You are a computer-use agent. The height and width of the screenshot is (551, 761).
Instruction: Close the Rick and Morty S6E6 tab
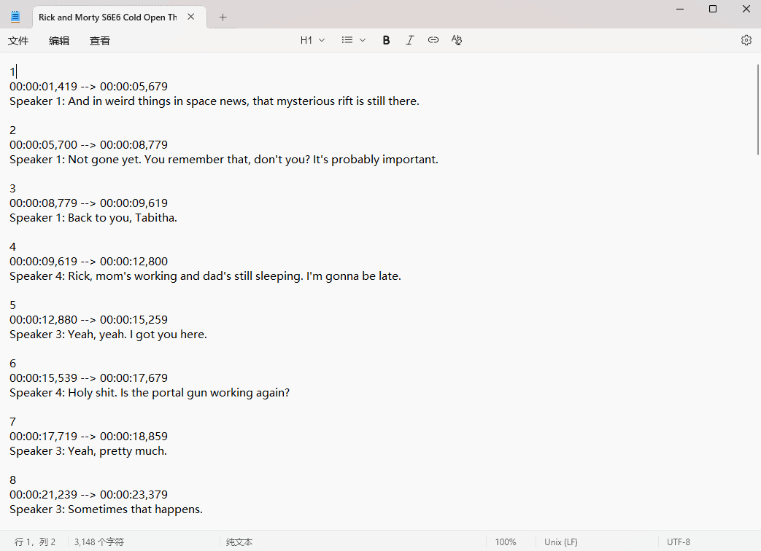[191, 17]
